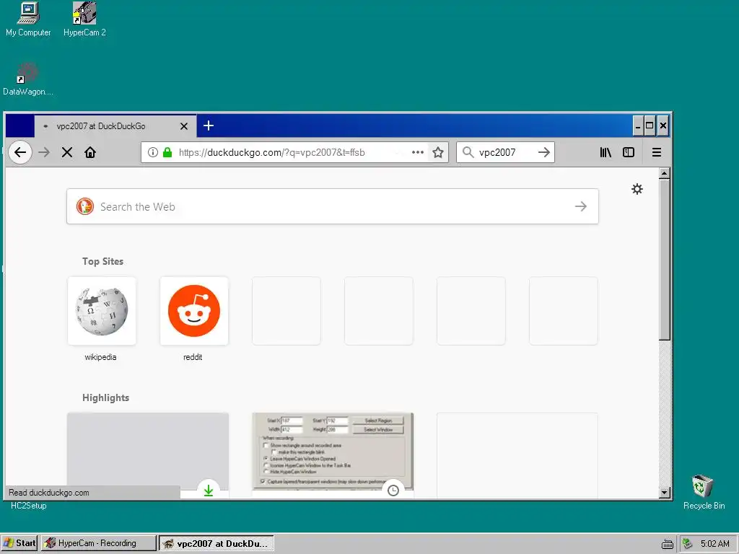This screenshot has height=554, width=739.
Task: Click the reddit label under Top Sites
Action: tap(193, 357)
